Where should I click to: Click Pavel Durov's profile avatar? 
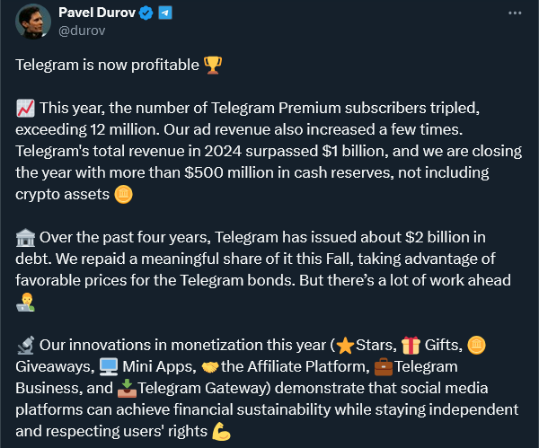coord(34,22)
